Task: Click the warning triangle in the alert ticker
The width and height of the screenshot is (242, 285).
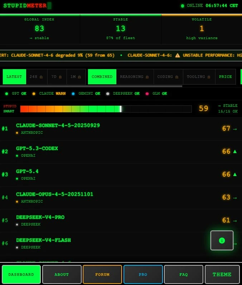Action: tap(178, 56)
